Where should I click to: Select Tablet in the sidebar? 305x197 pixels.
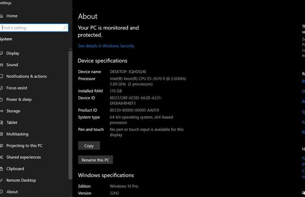(12, 123)
